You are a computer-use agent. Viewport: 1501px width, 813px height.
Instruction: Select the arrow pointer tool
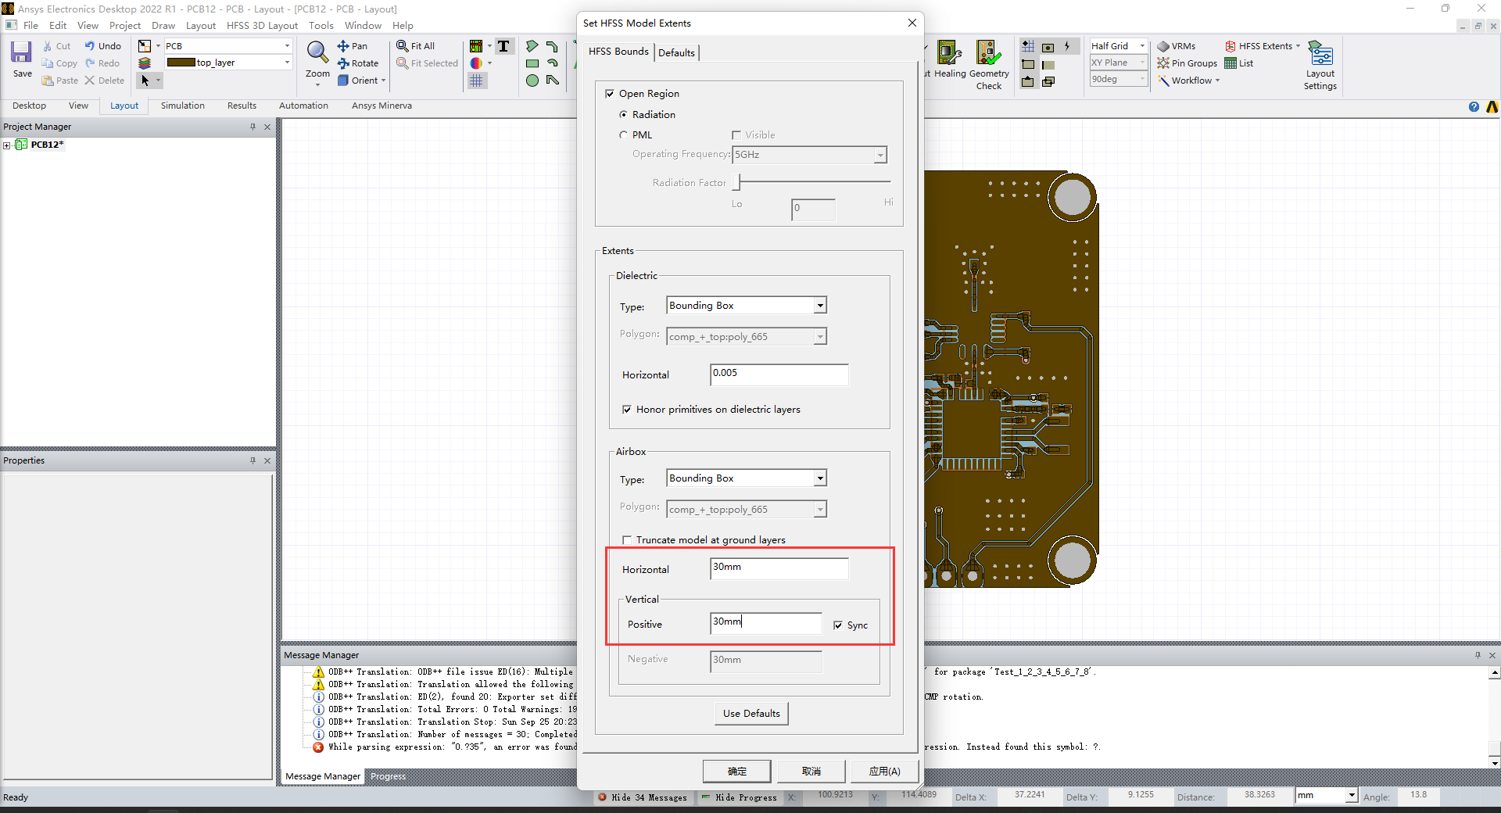point(145,81)
